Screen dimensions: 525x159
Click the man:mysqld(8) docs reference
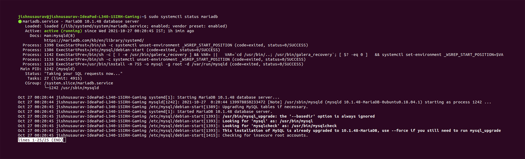(x=59, y=36)
